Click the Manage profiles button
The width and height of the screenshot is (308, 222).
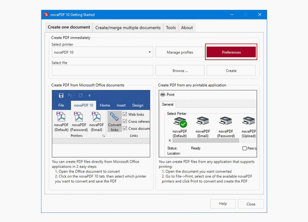pos(180,52)
